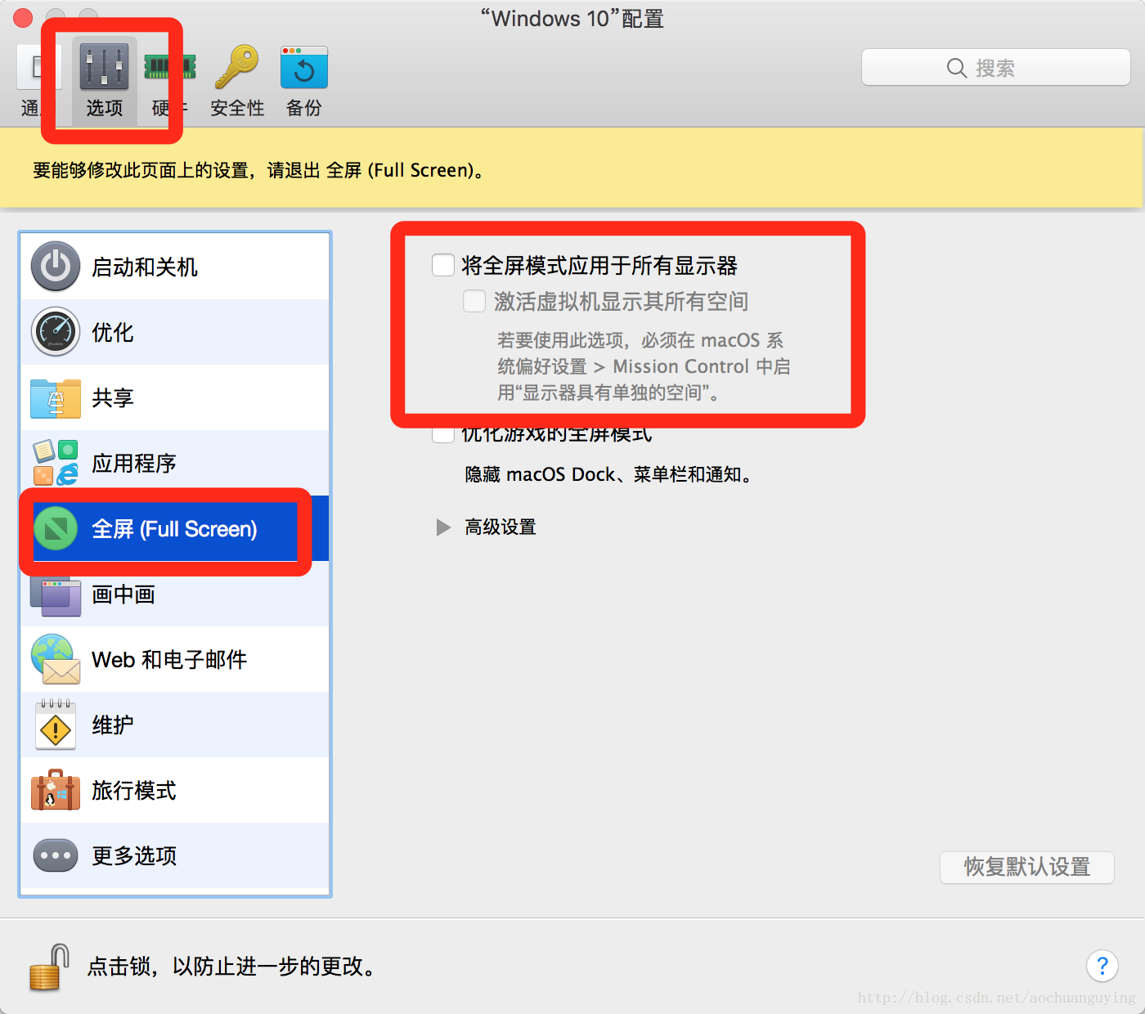Viewport: 1145px width, 1014px height.
Task: Open the 硬件 hardware memory chip icon
Action: click(170, 66)
